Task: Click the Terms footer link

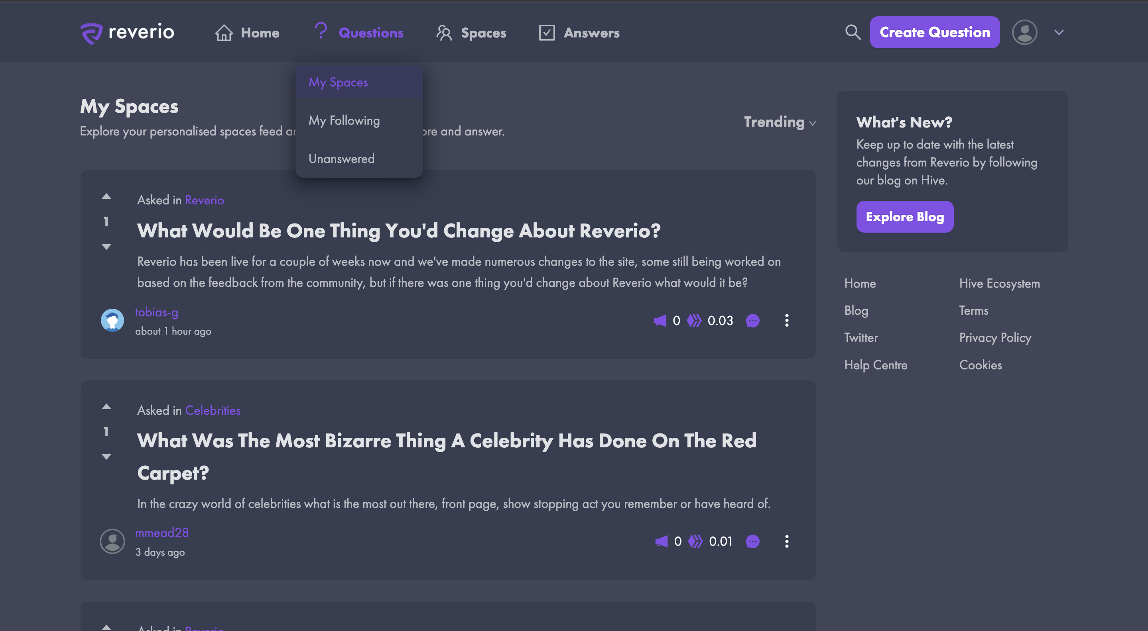Action: tap(974, 310)
